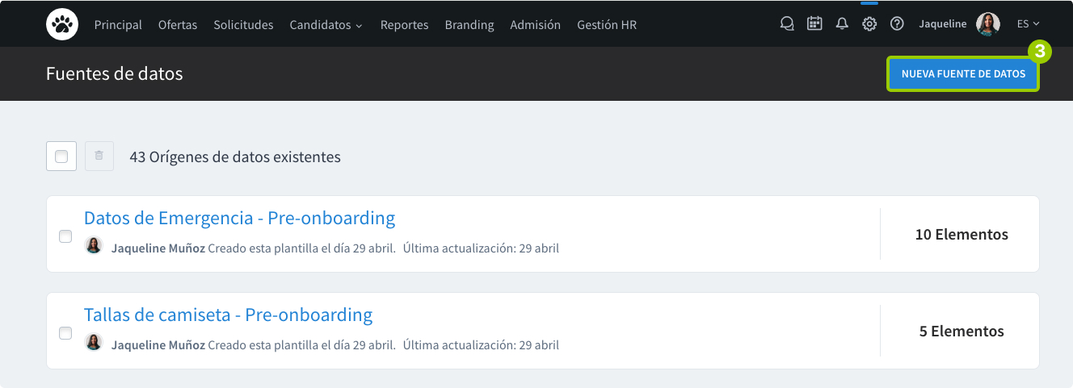
Task: Open the ES language selector
Action: pos(1028,24)
